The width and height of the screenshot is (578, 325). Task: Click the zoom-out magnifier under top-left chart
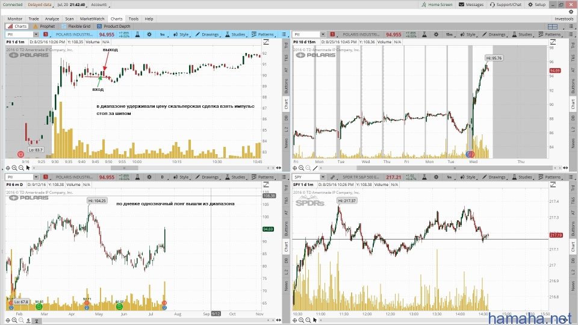[x=21, y=168]
